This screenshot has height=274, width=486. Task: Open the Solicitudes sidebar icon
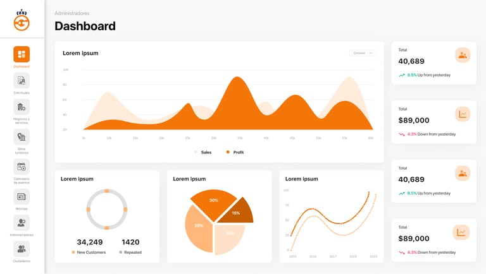22,81
